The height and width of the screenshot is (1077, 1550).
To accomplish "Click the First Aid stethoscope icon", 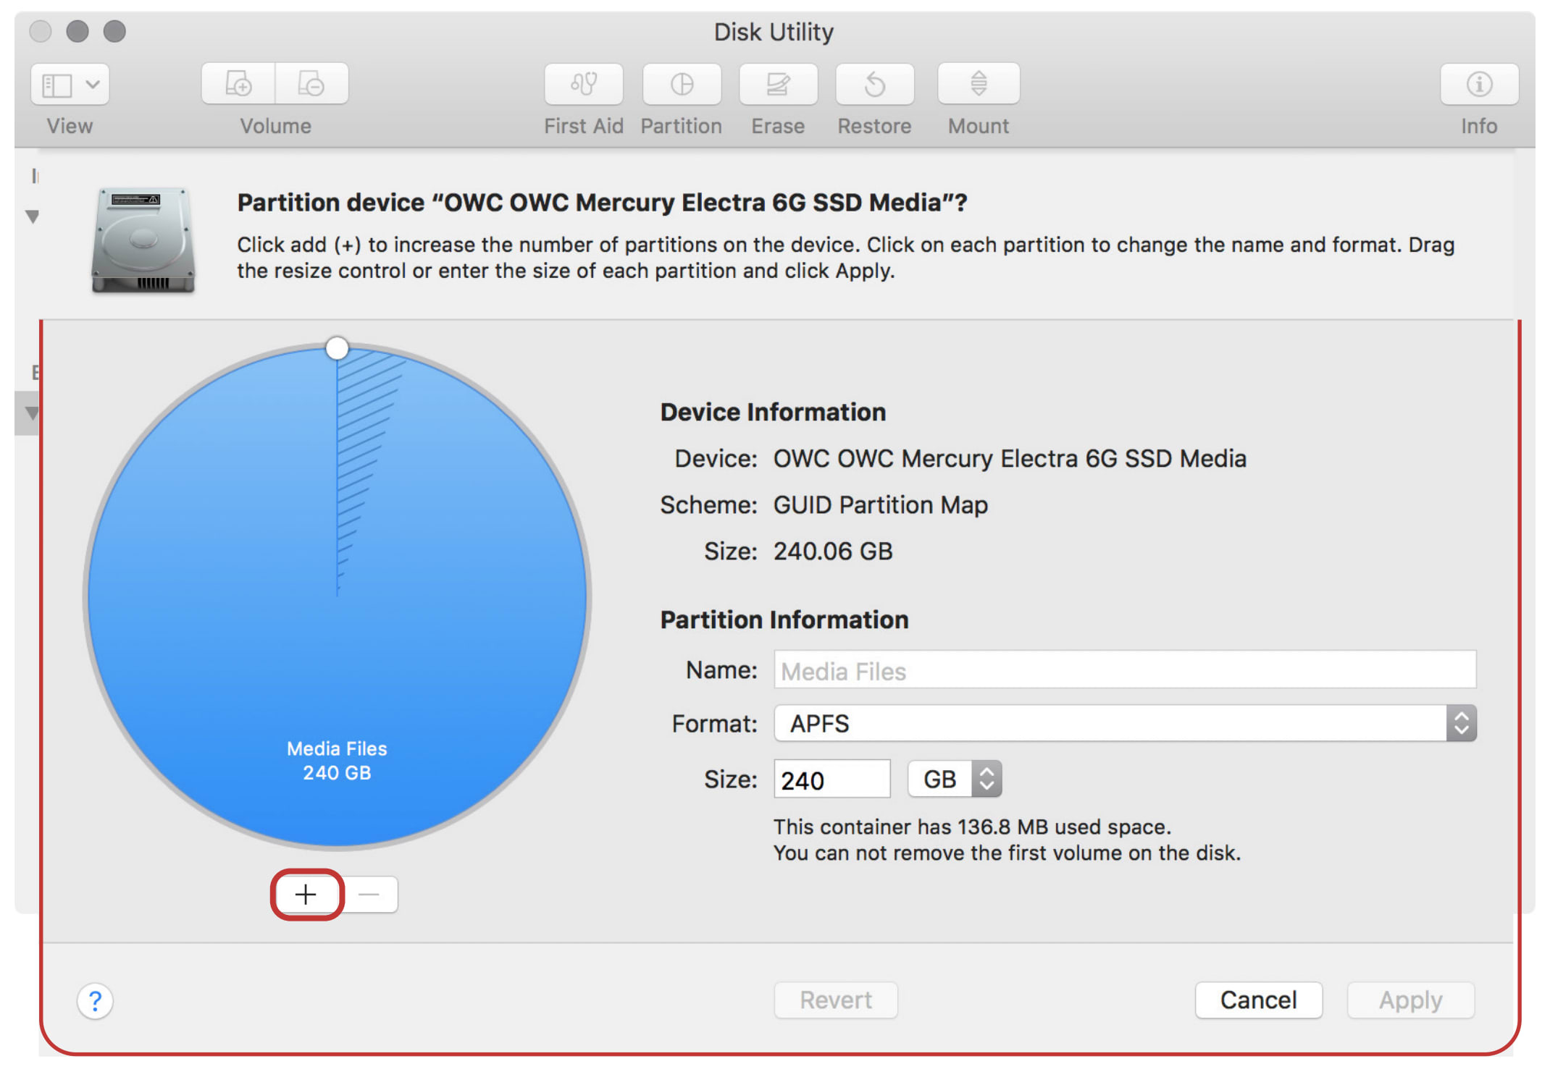I will pyautogui.click(x=583, y=84).
